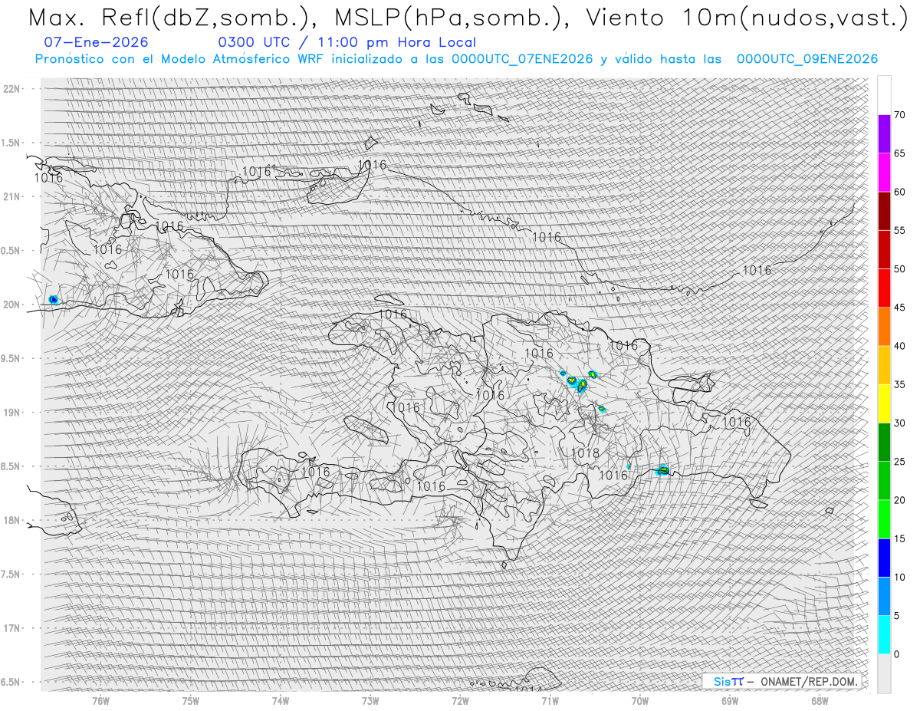Click the '0' value on the colorbar scale
The image size is (920, 711).
(x=896, y=654)
